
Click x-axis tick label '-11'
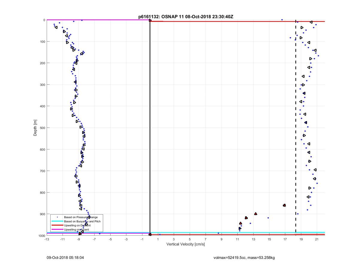[x=63, y=239]
